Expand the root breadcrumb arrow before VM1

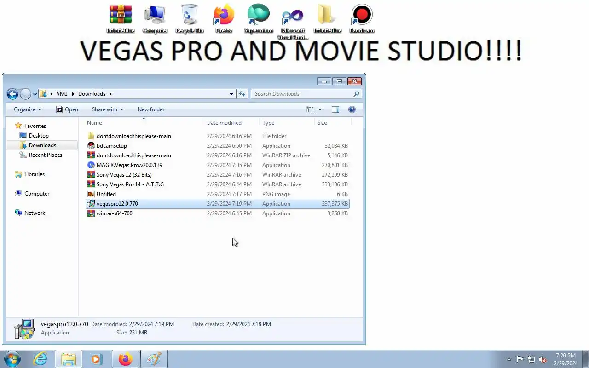click(x=52, y=94)
